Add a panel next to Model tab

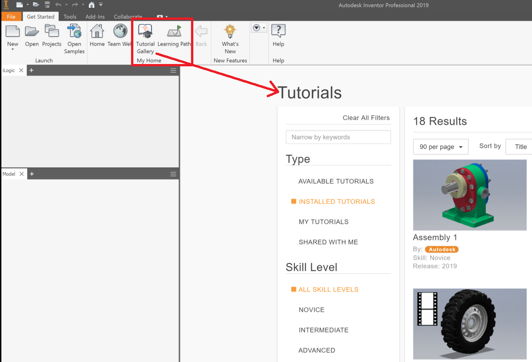coord(32,174)
